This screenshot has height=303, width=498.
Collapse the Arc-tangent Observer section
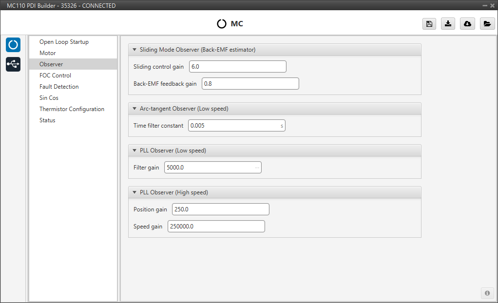coord(134,109)
